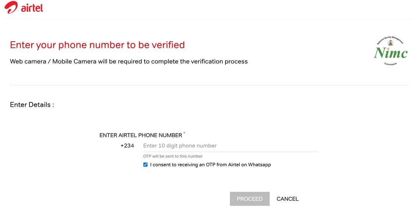Click the WhatsApp OTP consent label text
Image resolution: width=412 pixels, height=210 pixels.
pos(210,165)
